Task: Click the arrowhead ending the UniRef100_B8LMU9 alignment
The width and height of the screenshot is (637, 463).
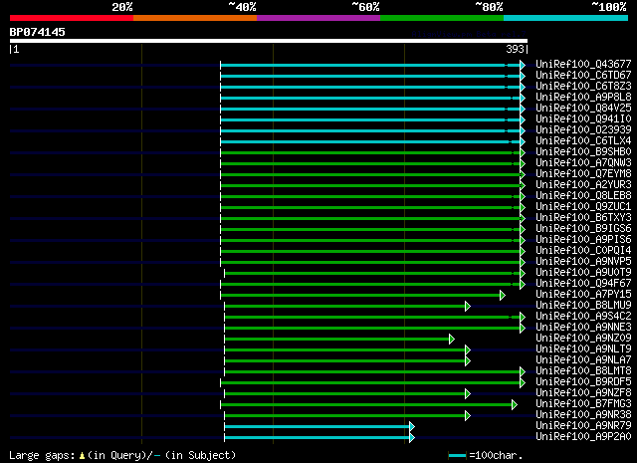Action: (468, 307)
